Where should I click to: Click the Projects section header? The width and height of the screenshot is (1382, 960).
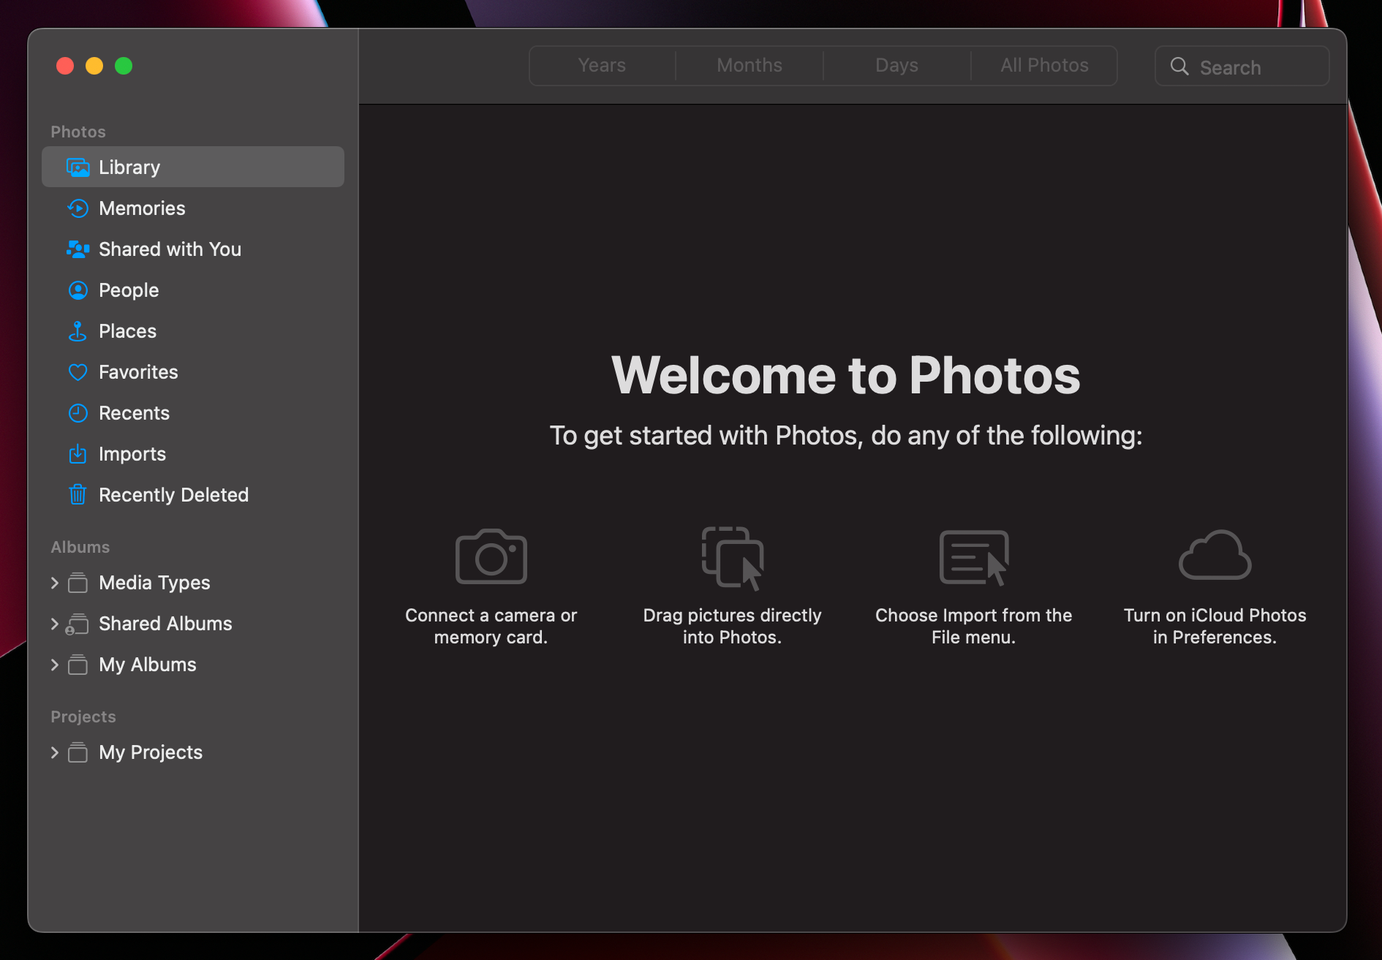point(83,717)
